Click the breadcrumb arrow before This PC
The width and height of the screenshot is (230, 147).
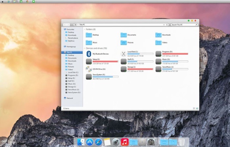click(x=78, y=25)
